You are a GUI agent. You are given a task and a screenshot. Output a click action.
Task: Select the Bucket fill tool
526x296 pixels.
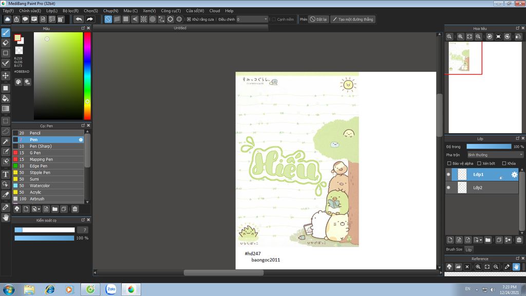point(6,98)
